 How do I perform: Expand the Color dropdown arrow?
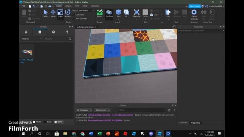coord(145,19)
